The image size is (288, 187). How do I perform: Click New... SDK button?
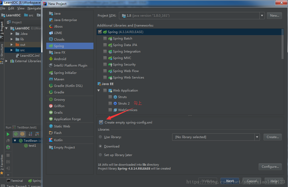(x=274, y=16)
